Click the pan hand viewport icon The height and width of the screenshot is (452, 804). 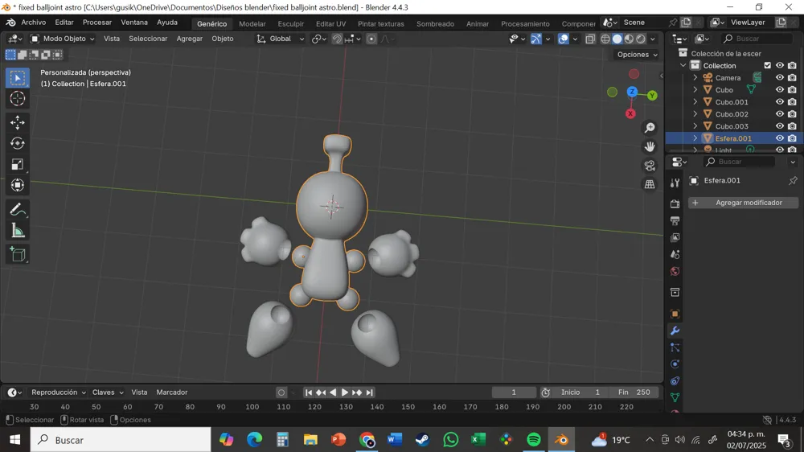[x=650, y=146]
